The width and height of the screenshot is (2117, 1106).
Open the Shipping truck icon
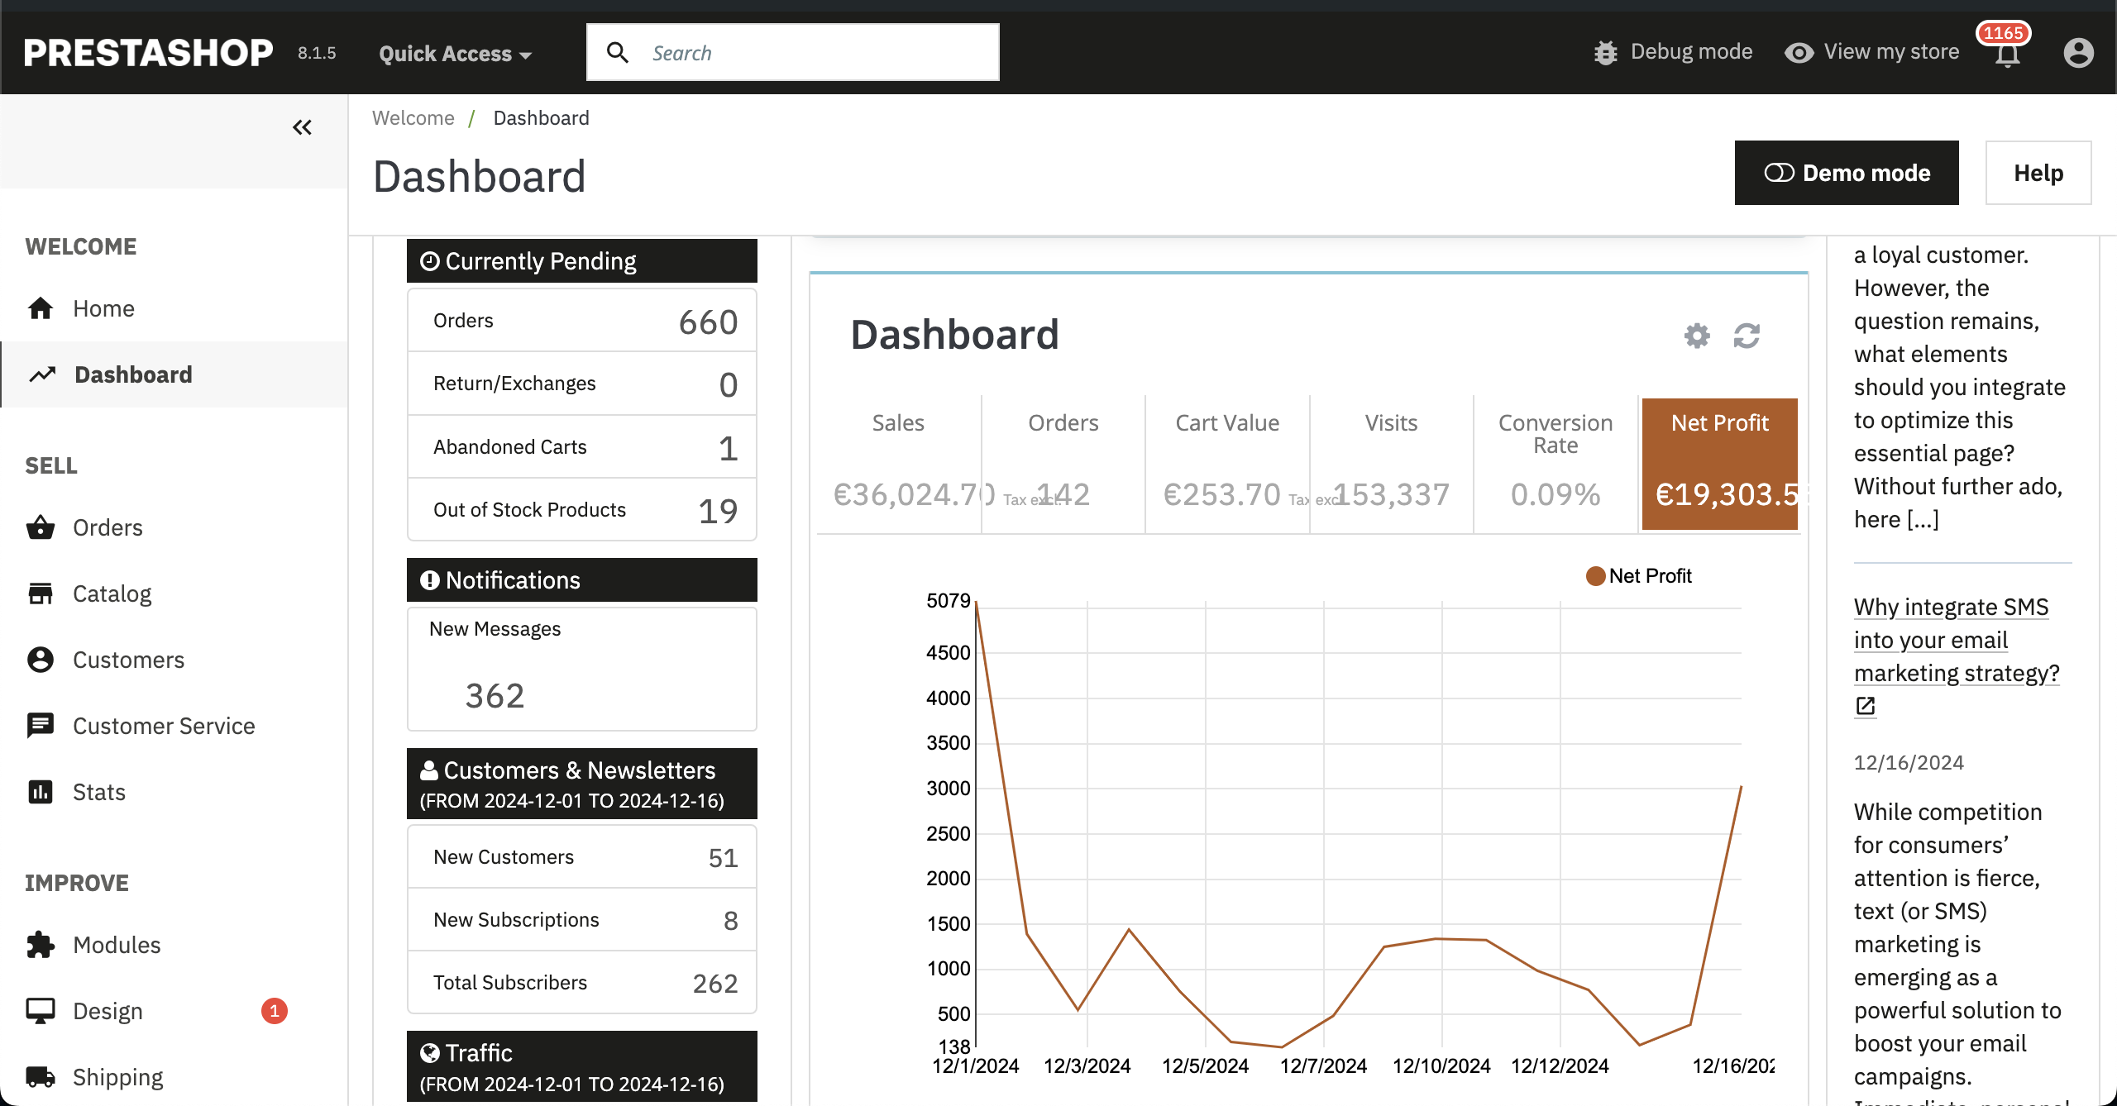pos(41,1077)
